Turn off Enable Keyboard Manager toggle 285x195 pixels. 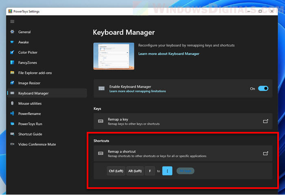click(x=263, y=88)
